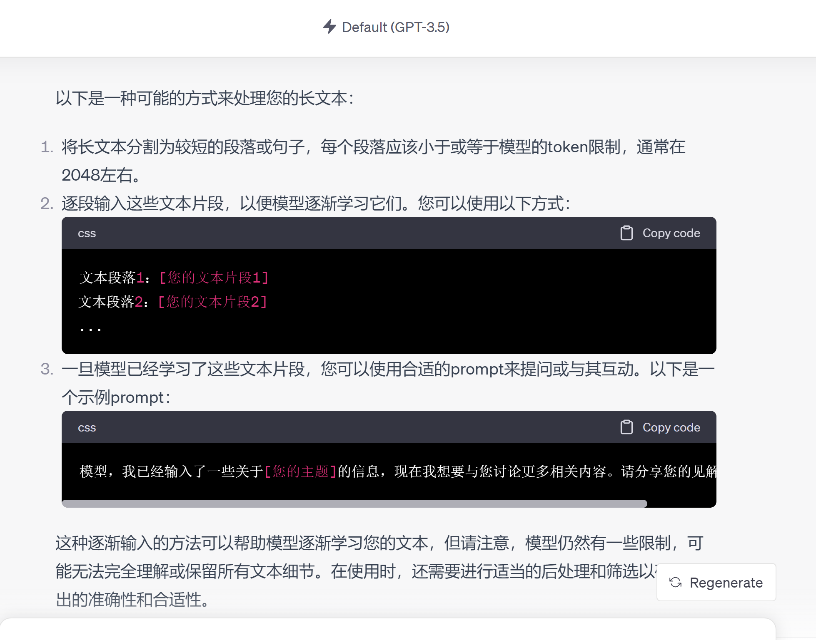This screenshot has height=640, width=816.
Task: Click 'Copy code' on the example prompt block
Action: tap(671, 427)
